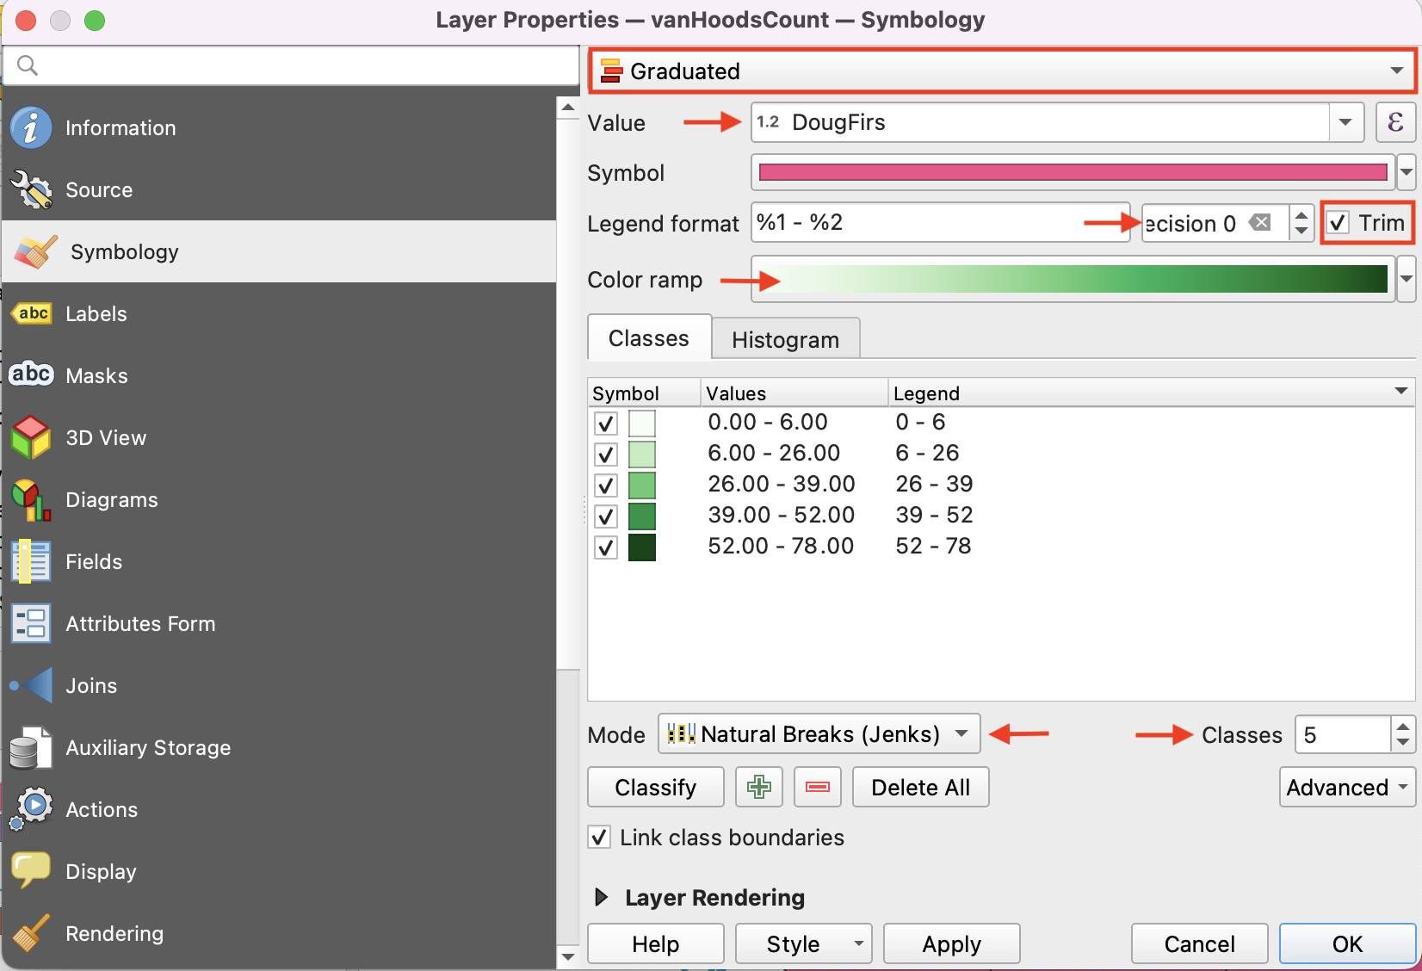This screenshot has width=1422, height=971.
Task: Disable the Trim checkbox
Action: 1338,224
